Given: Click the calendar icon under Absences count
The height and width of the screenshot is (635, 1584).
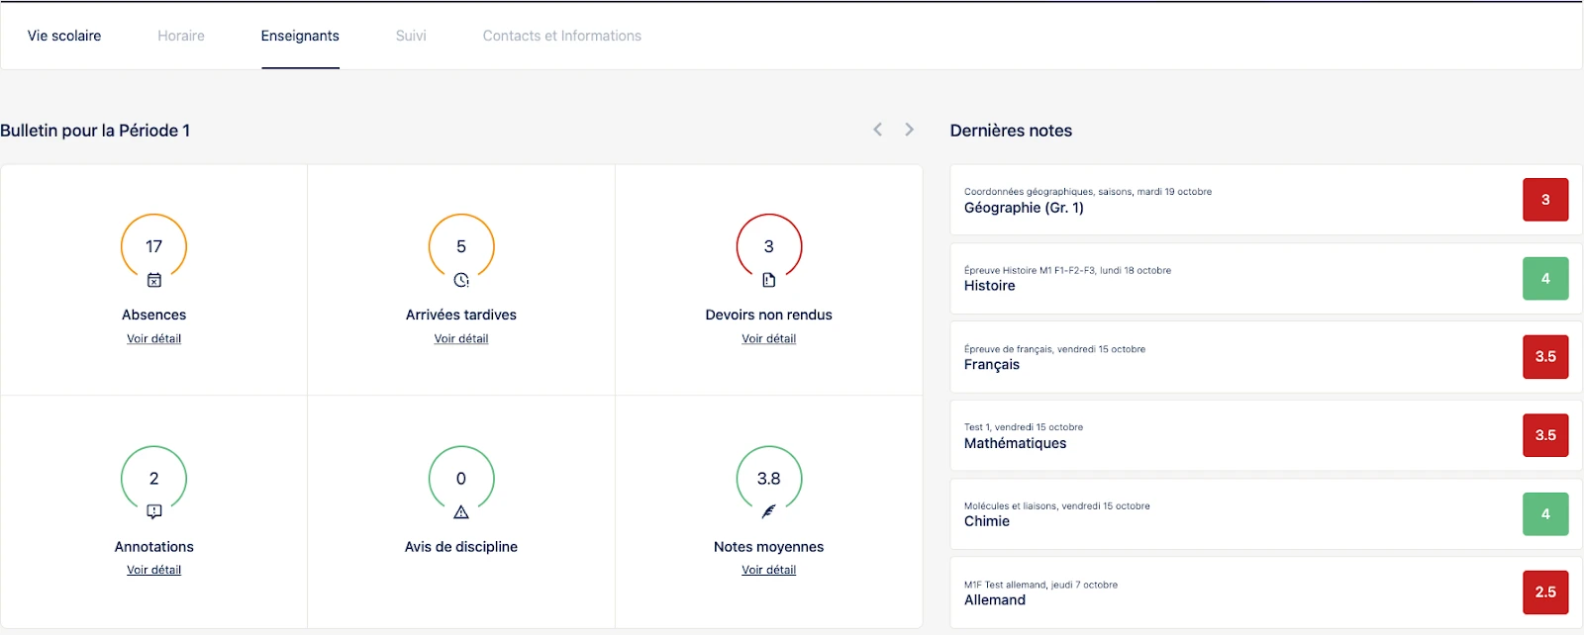Looking at the screenshot, I should [x=153, y=280].
